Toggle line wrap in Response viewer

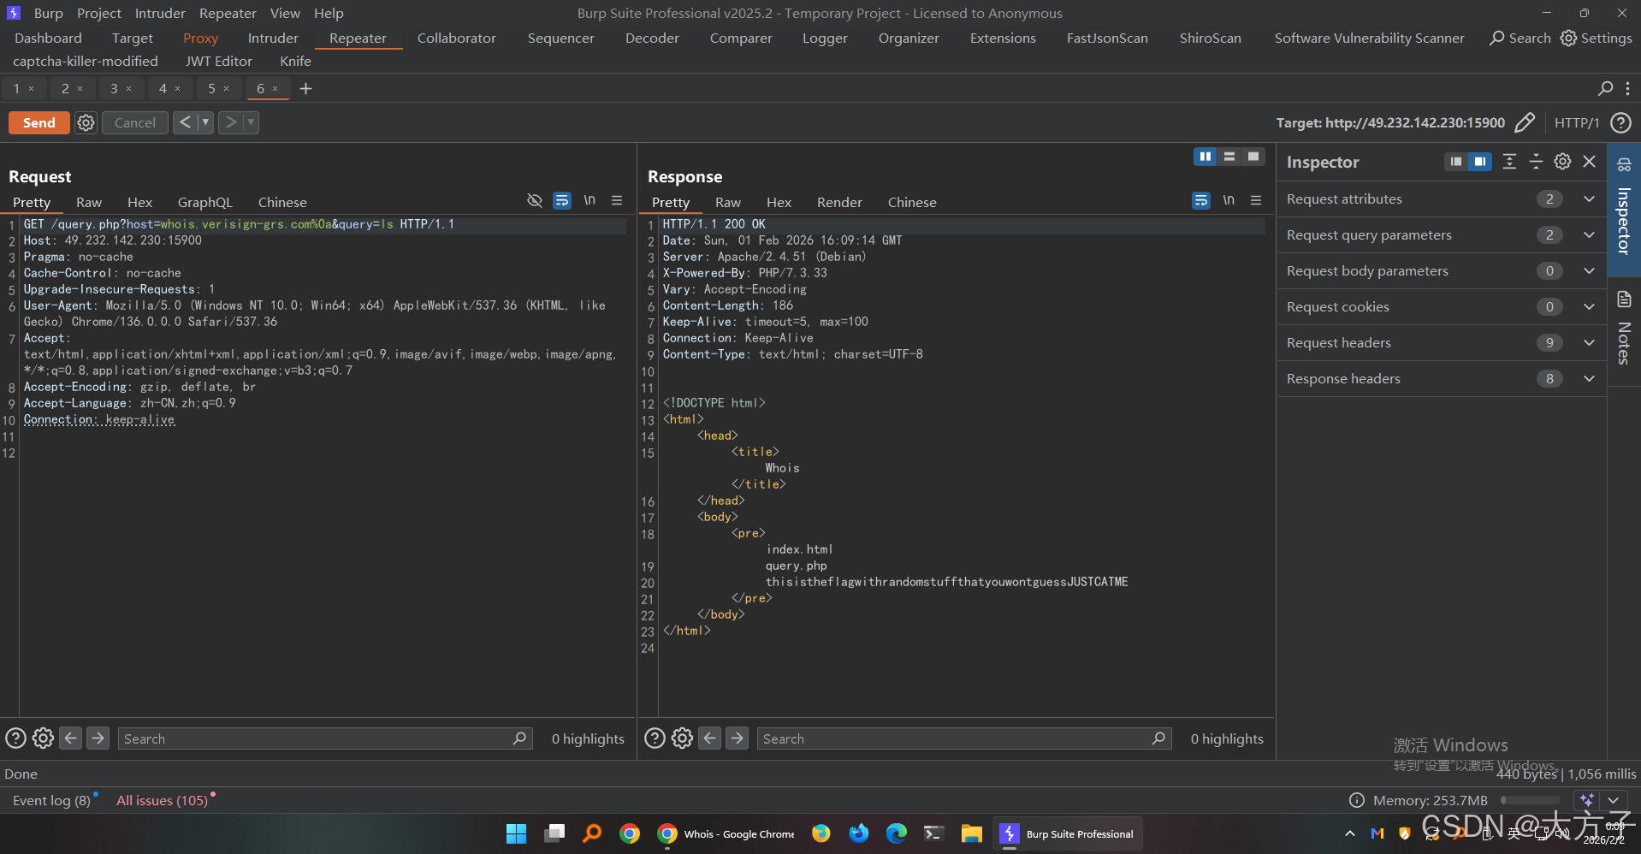(x=1201, y=200)
